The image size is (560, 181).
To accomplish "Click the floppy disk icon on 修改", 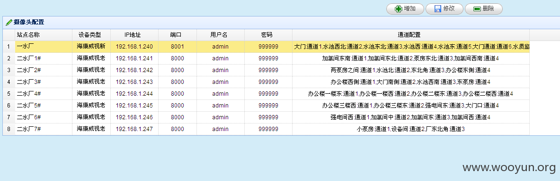I will click(438, 9).
